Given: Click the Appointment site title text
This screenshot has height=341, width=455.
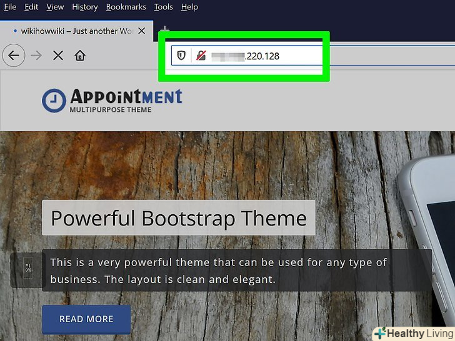Looking at the screenshot, I should pyautogui.click(x=126, y=96).
